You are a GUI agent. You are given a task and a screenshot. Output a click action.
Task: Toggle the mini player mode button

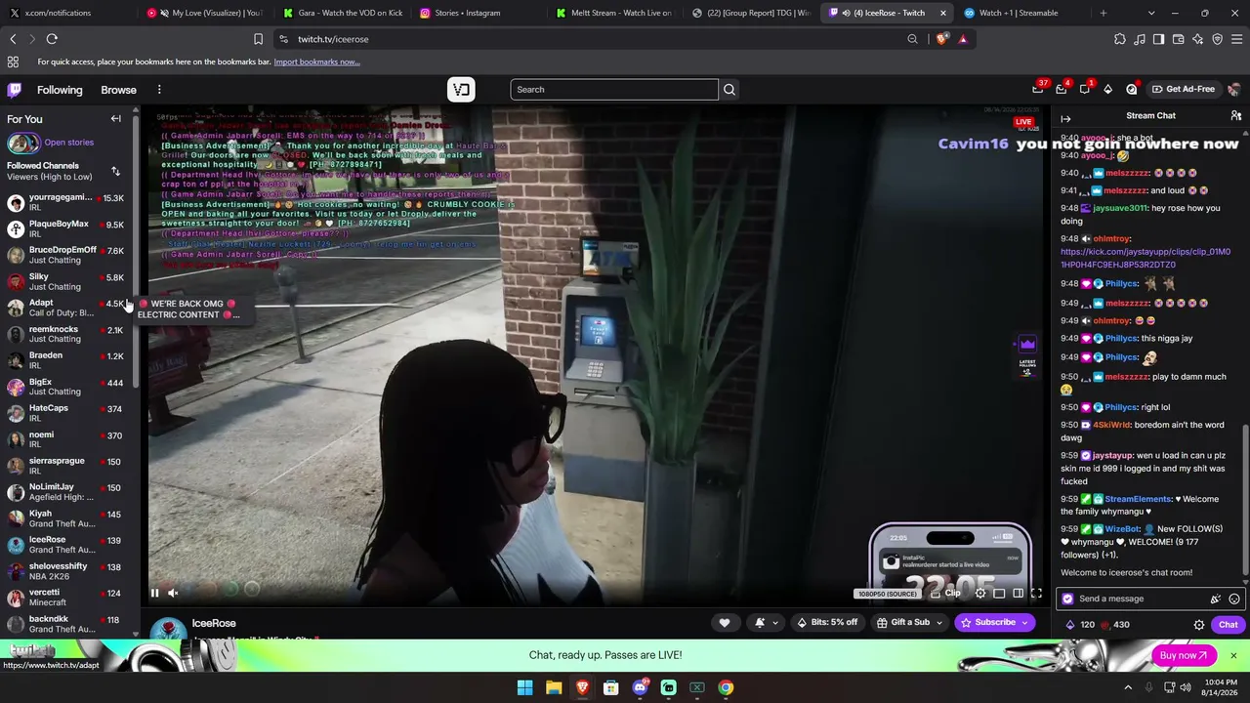(999, 594)
